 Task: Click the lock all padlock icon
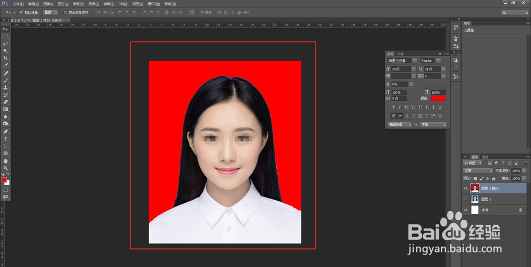coord(493,178)
